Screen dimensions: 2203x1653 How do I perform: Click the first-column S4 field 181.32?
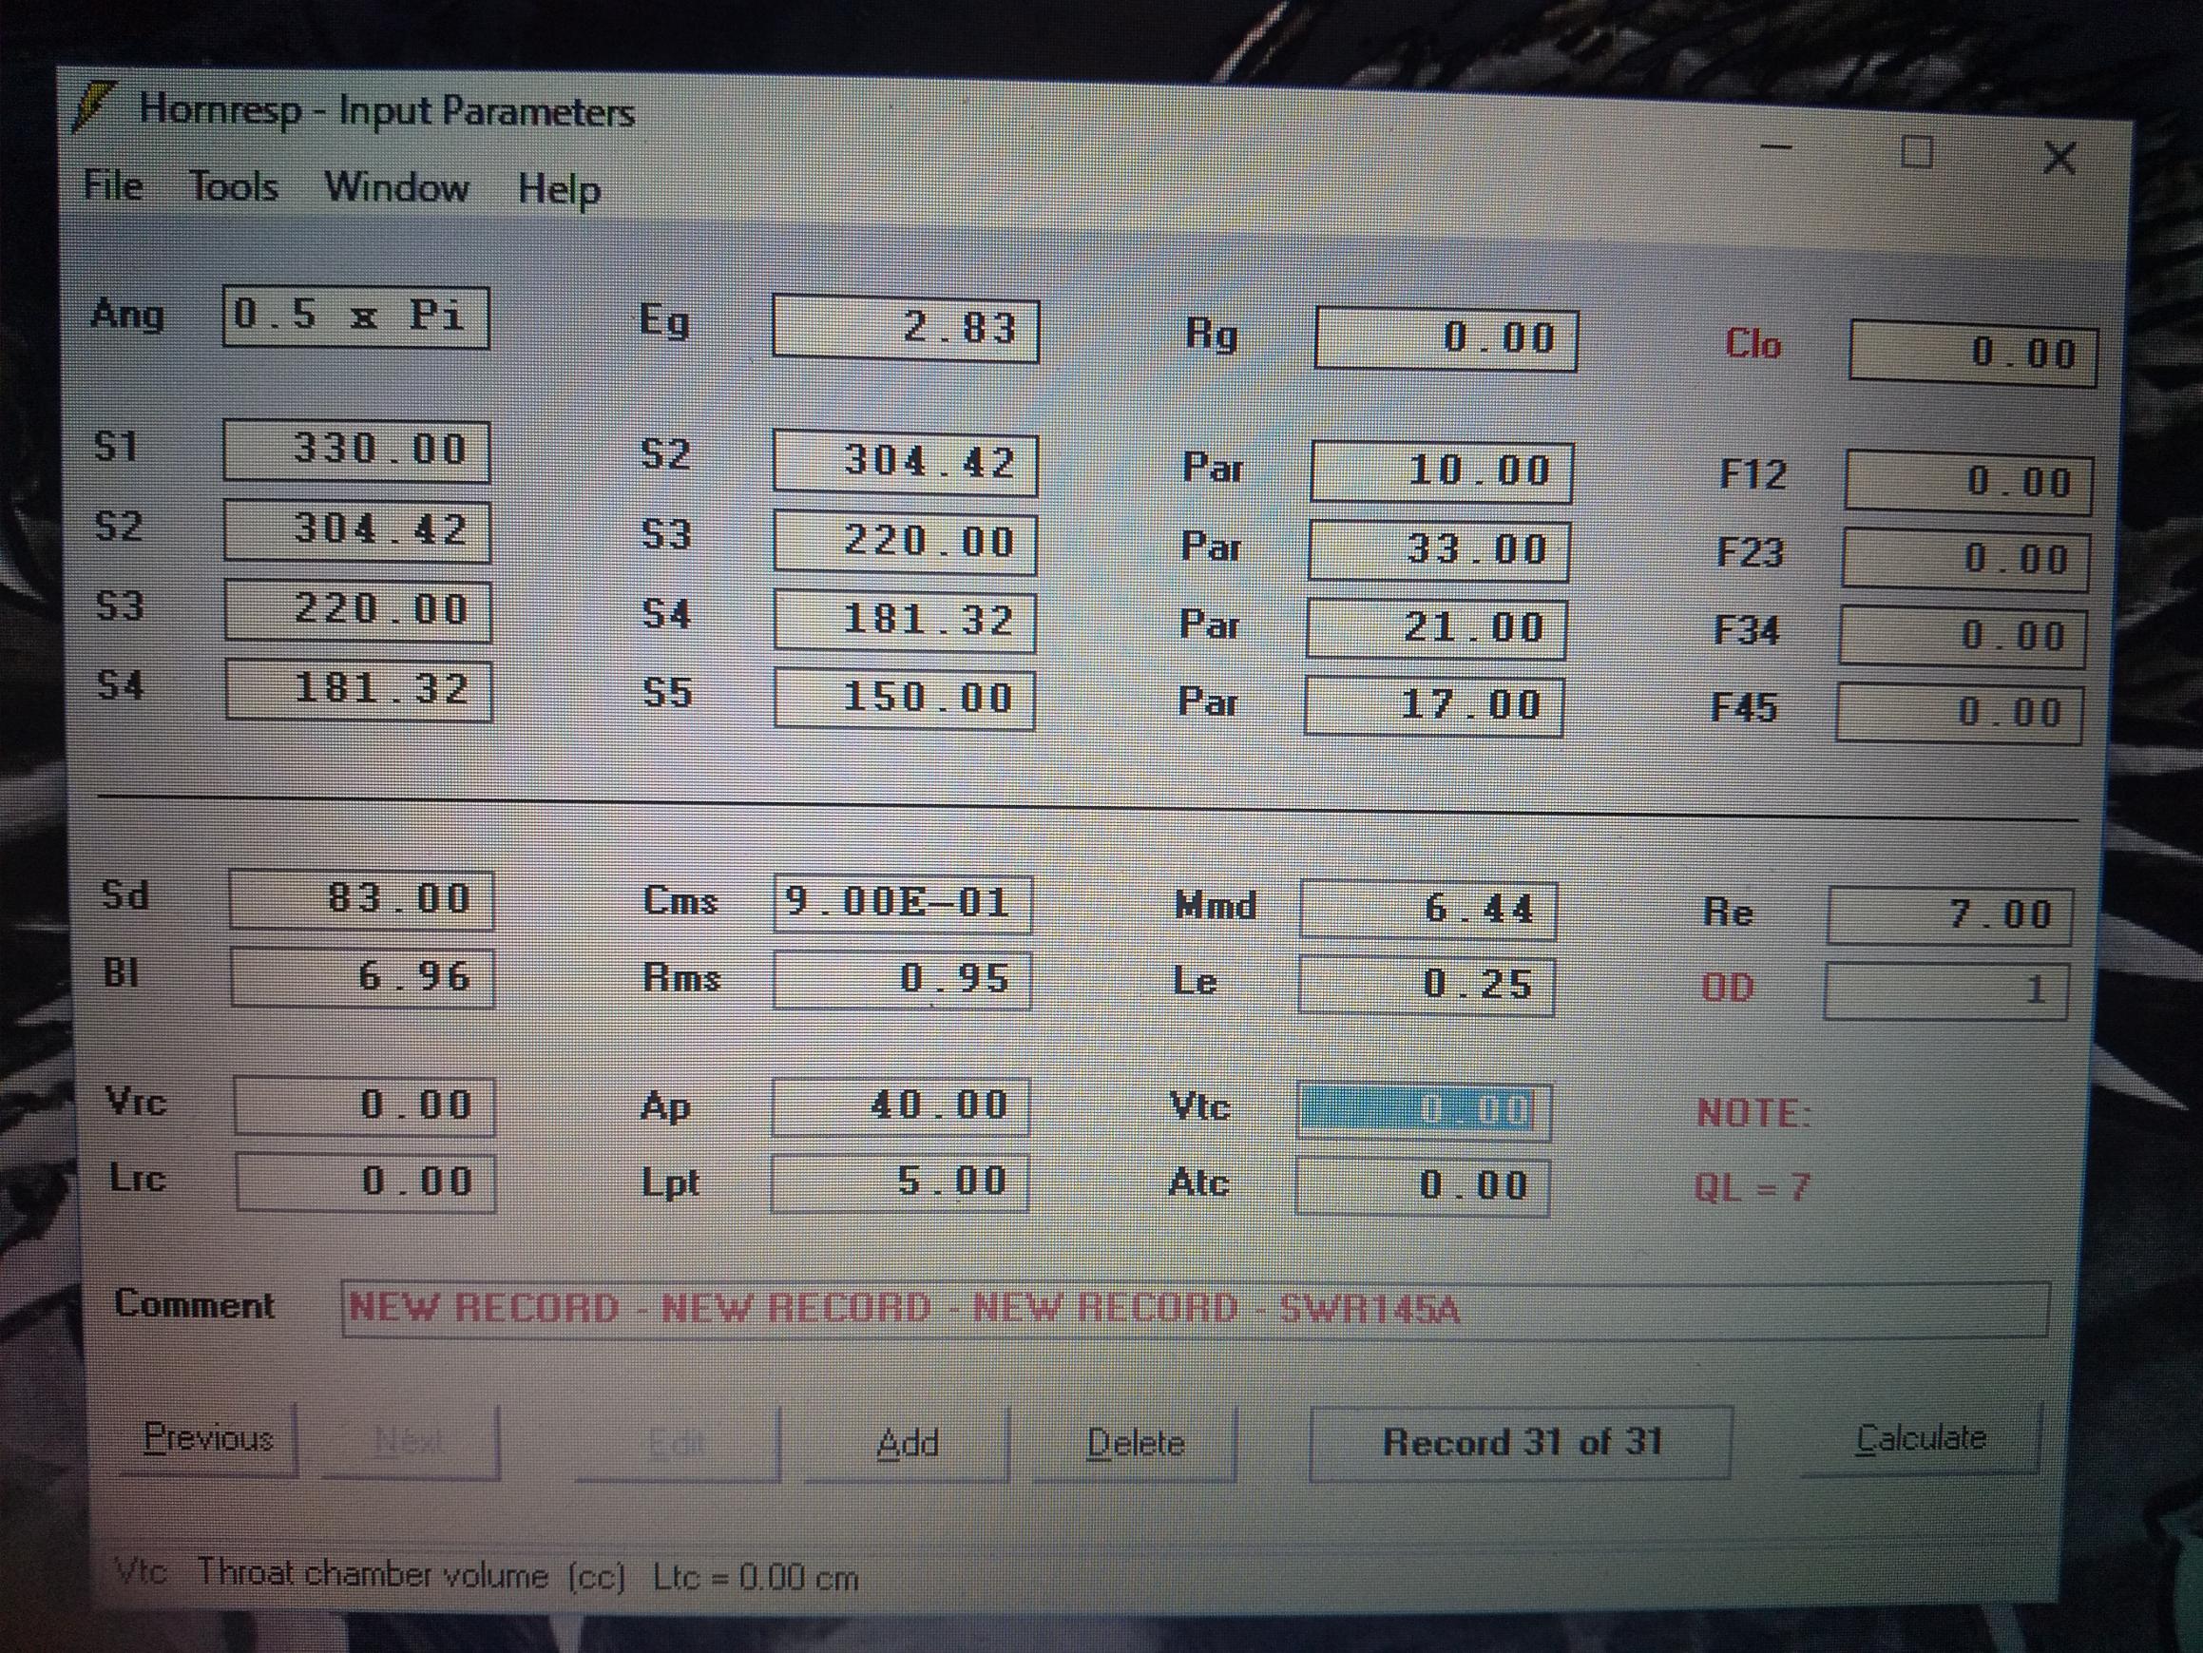(x=358, y=689)
